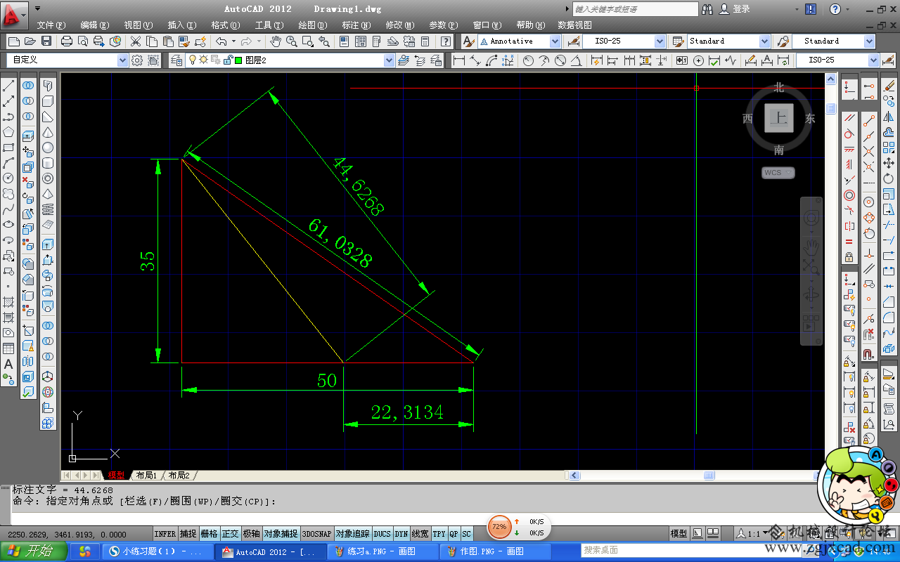This screenshot has height=562, width=900.
Task: Open the Annotative text style dropdown
Action: tap(555, 41)
